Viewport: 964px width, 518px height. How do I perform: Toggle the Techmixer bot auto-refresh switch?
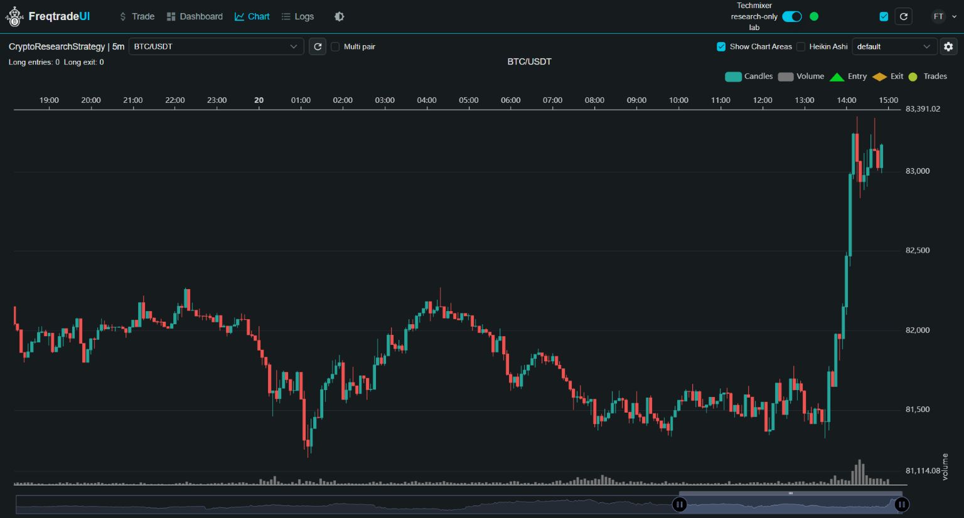click(792, 16)
